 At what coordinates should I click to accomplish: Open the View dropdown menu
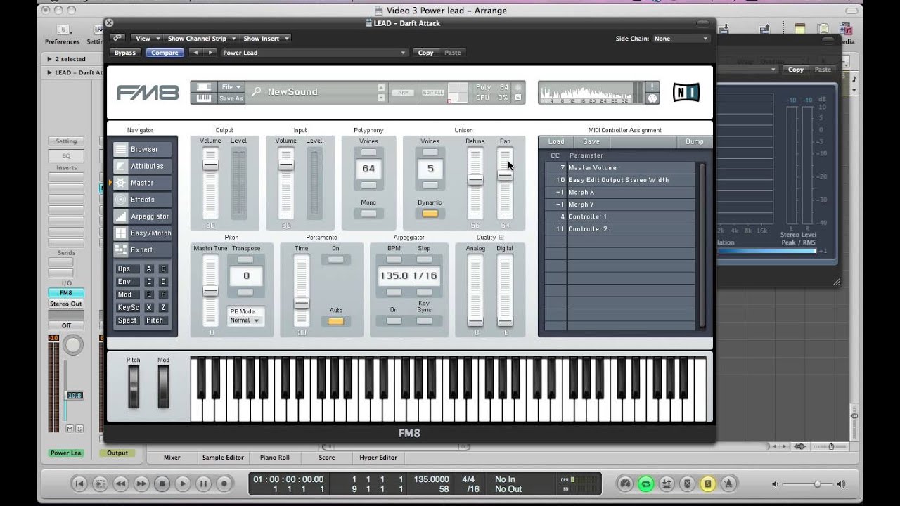click(x=147, y=38)
